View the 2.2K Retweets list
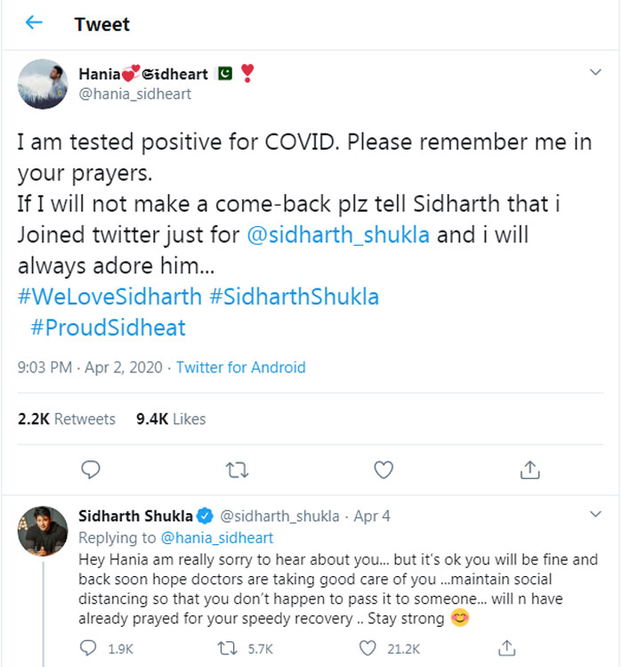This screenshot has width=623, height=667. [x=67, y=419]
